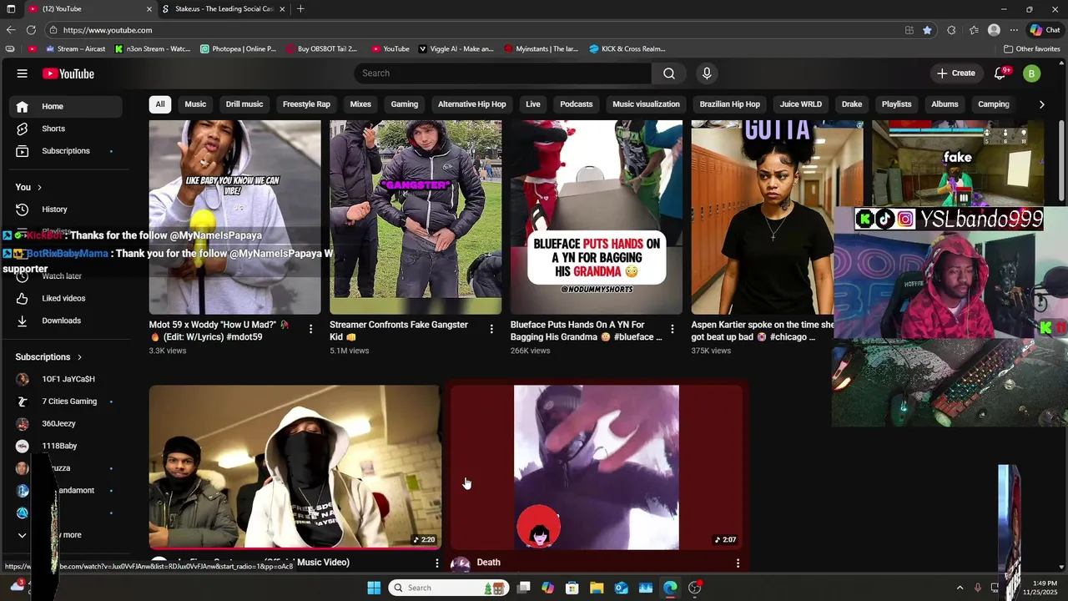Open the new tab plus button
Image resolution: width=1068 pixels, height=601 pixels.
(x=300, y=9)
